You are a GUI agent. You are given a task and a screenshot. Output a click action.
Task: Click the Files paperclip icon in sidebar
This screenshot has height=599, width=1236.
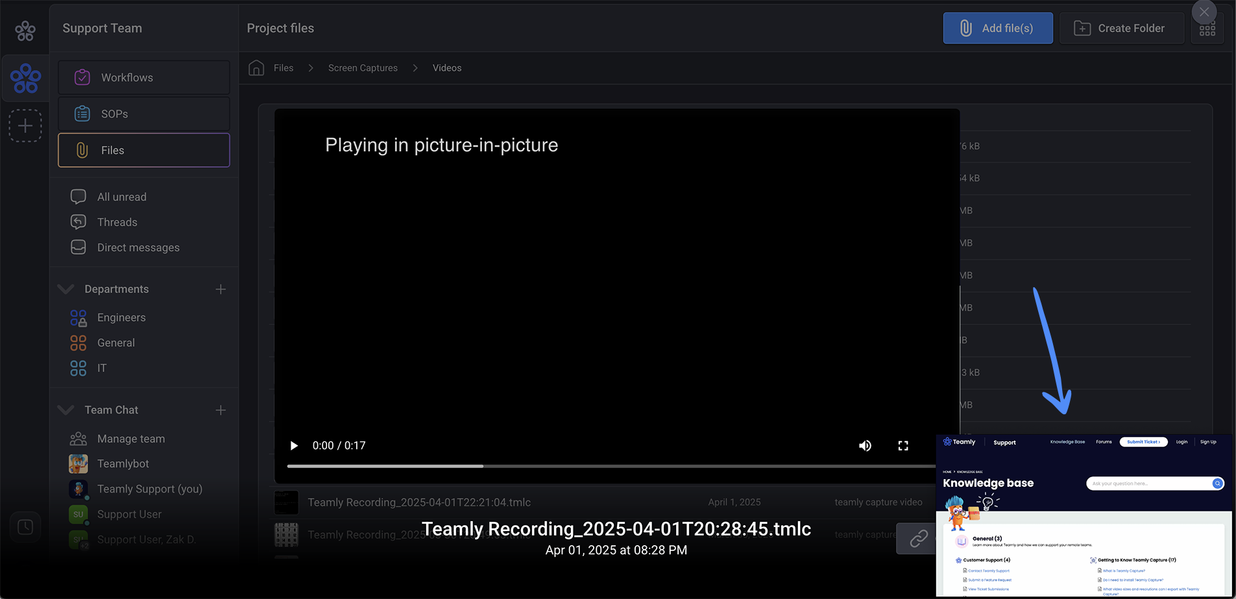coord(82,150)
